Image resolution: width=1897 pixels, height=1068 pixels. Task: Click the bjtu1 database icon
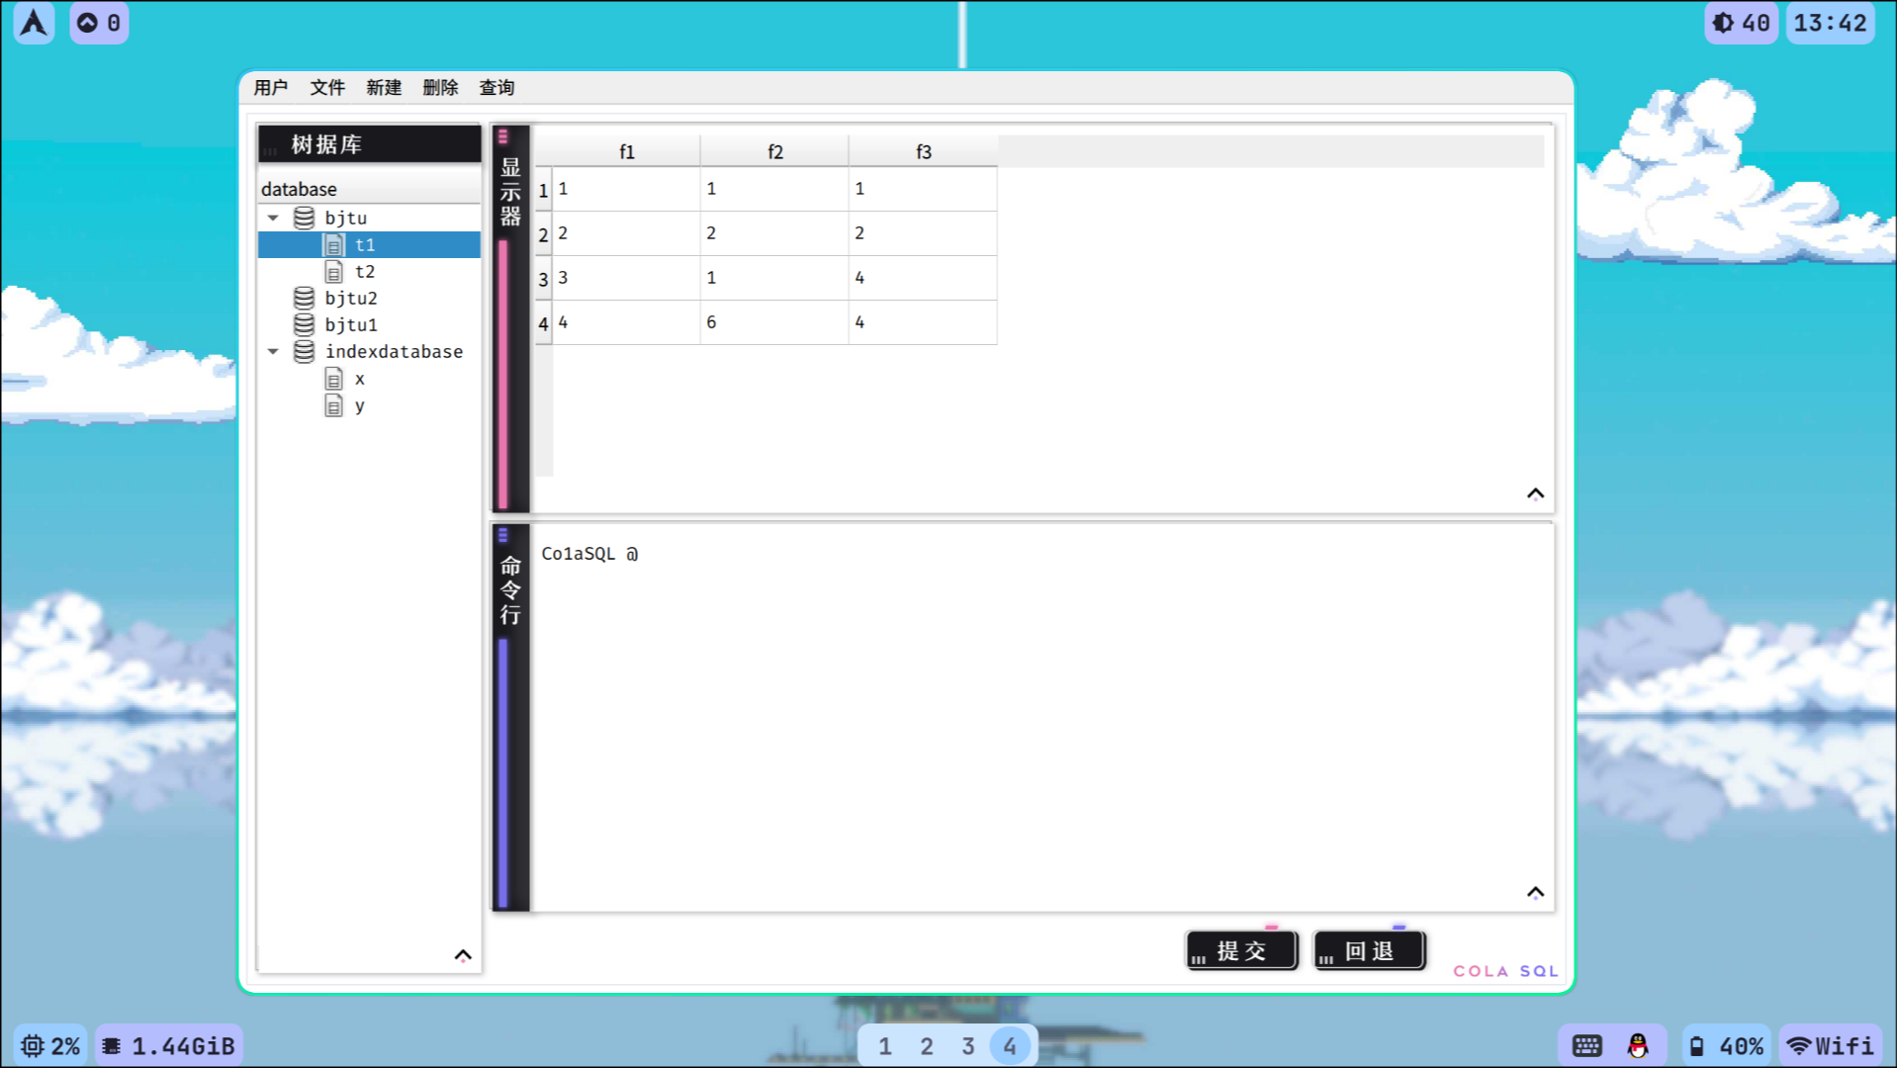click(x=305, y=324)
